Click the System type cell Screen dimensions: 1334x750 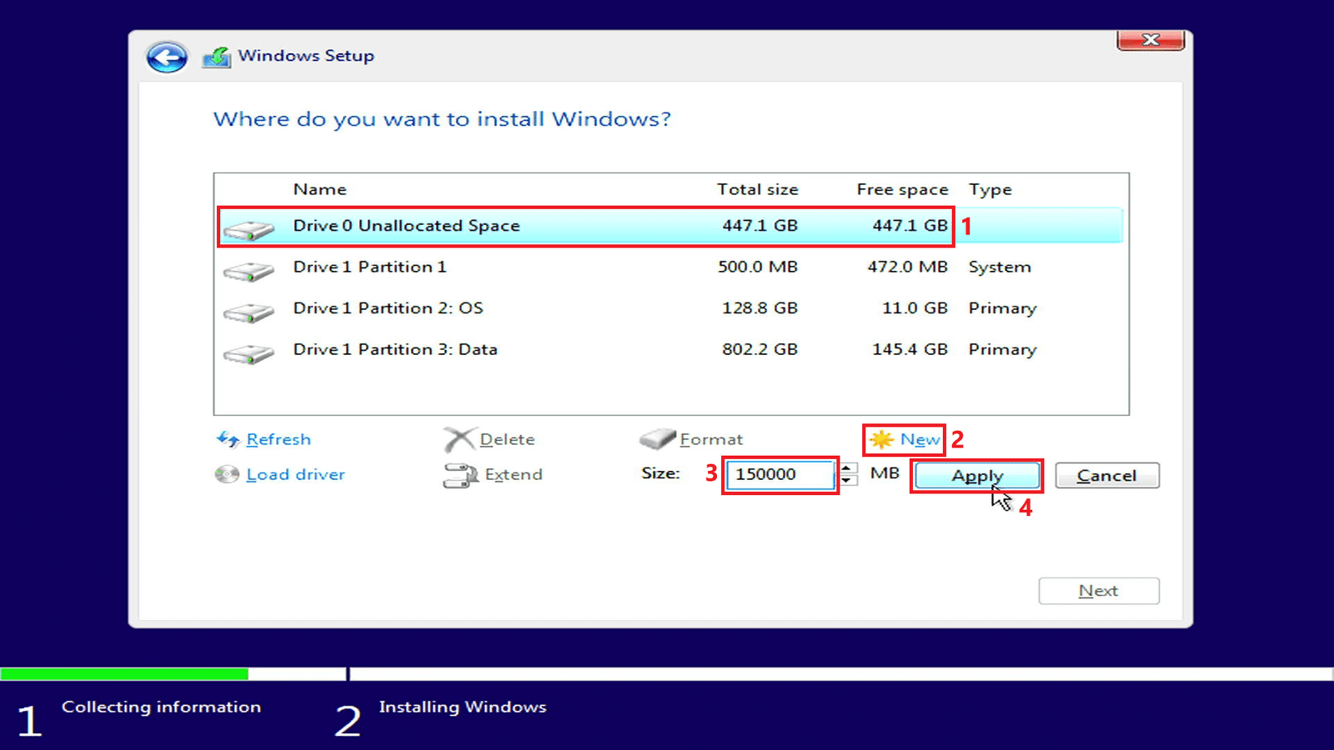tap(1000, 267)
